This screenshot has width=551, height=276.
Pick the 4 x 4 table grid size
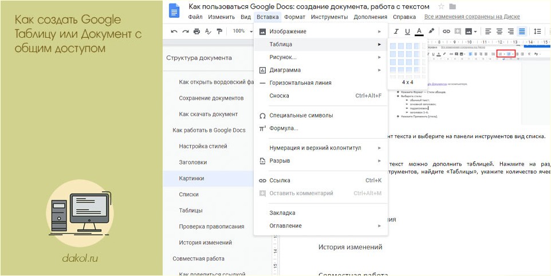coord(417,69)
